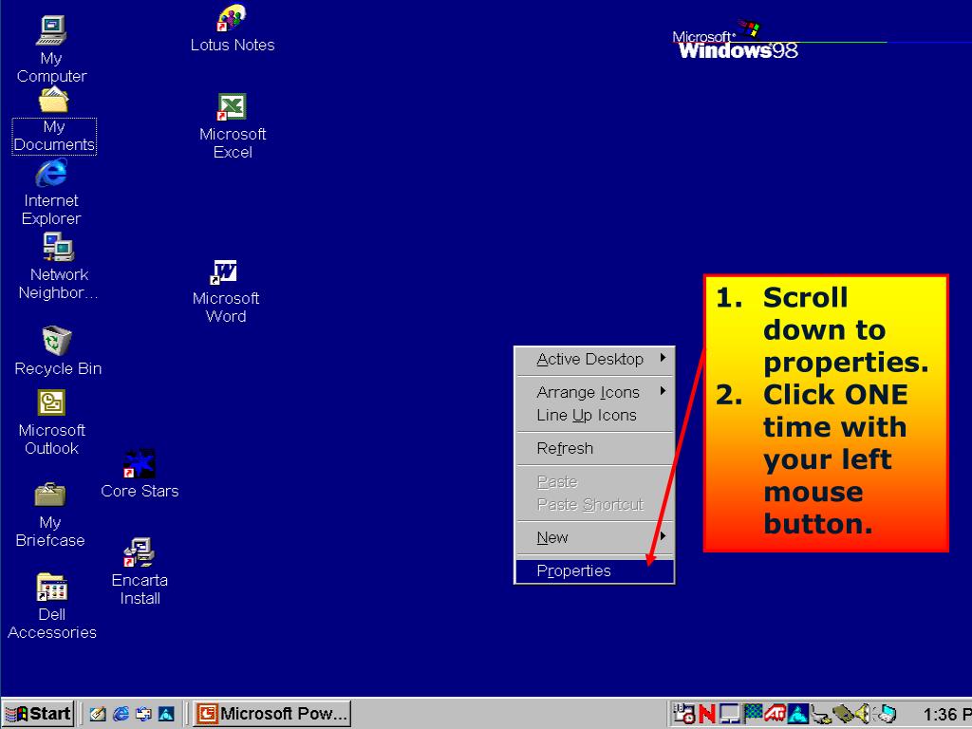Screen dimensions: 972x729
Task: Choose Line Up Icons from context menu
Action: coord(594,415)
